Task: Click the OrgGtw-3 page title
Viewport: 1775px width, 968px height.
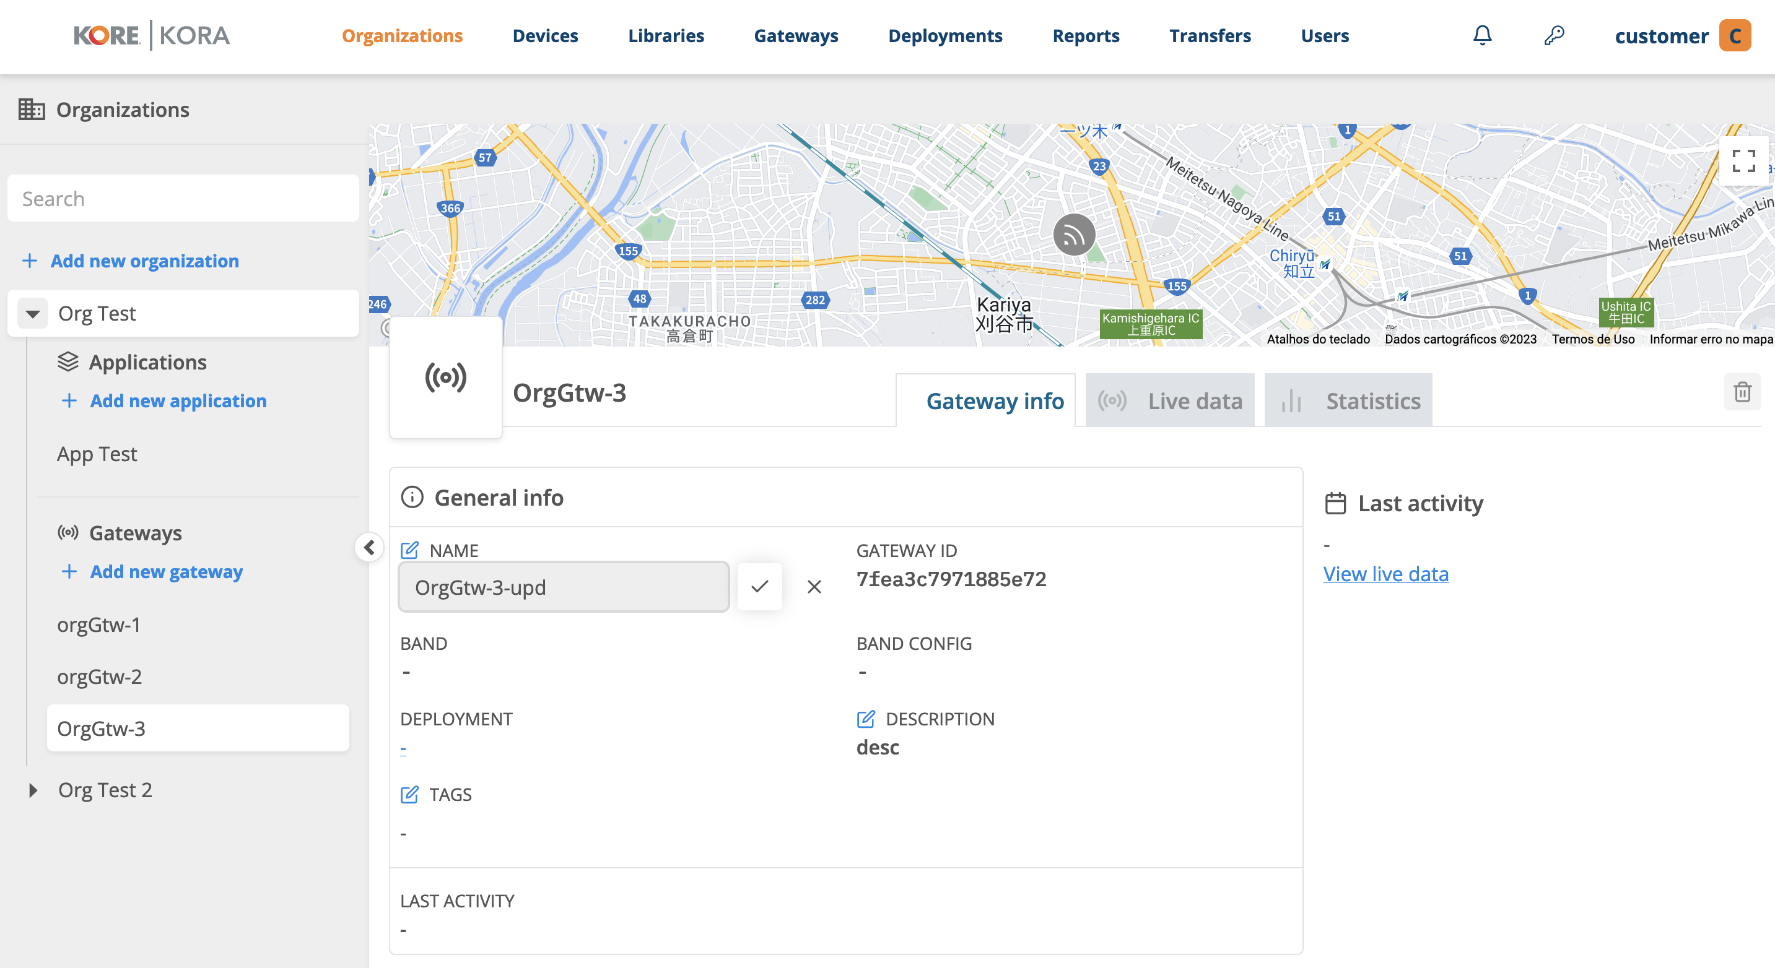Action: pos(569,392)
